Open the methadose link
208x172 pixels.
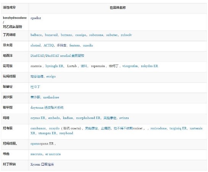(x=51, y=97)
